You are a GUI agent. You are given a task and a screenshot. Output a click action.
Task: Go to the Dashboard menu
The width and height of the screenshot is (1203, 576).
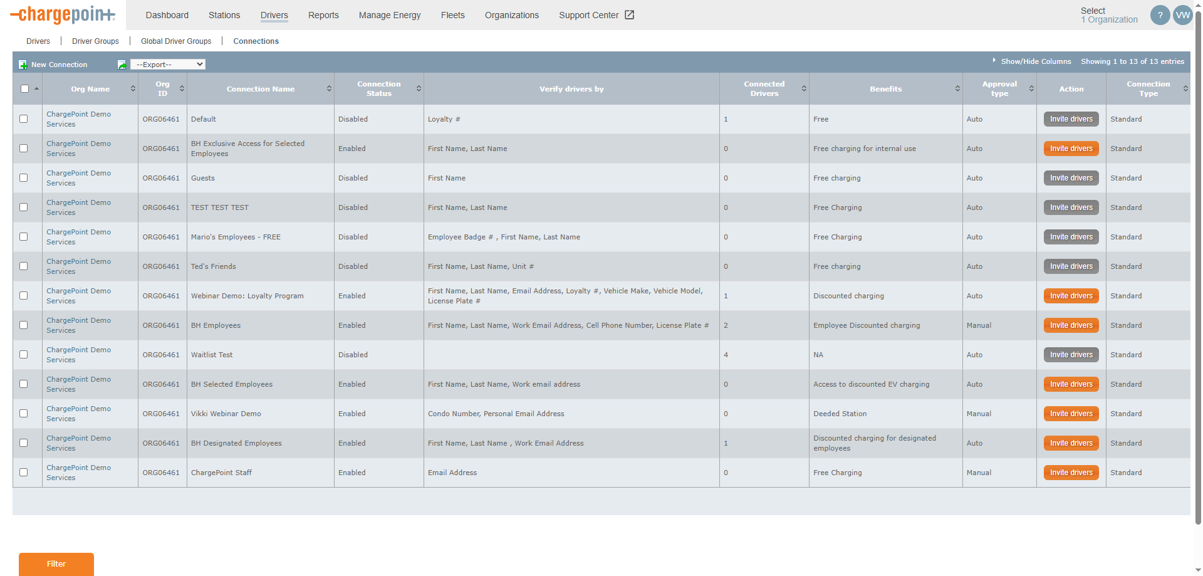pyautogui.click(x=167, y=15)
